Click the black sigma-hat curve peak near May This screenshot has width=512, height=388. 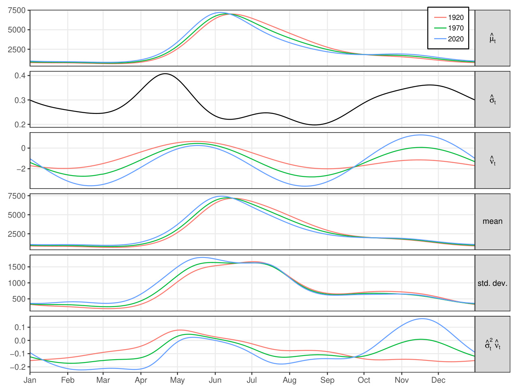[165, 74]
